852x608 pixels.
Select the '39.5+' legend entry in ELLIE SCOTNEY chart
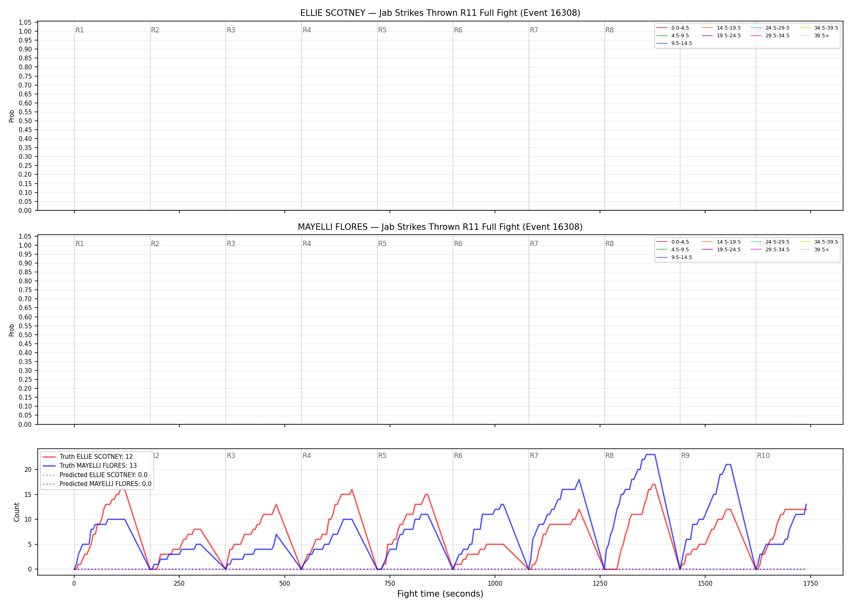(815, 36)
